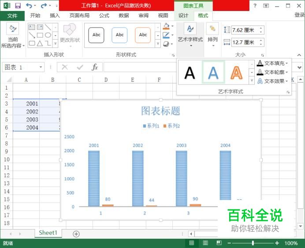
Task: Click the zoom slider handle
Action: point(253,243)
